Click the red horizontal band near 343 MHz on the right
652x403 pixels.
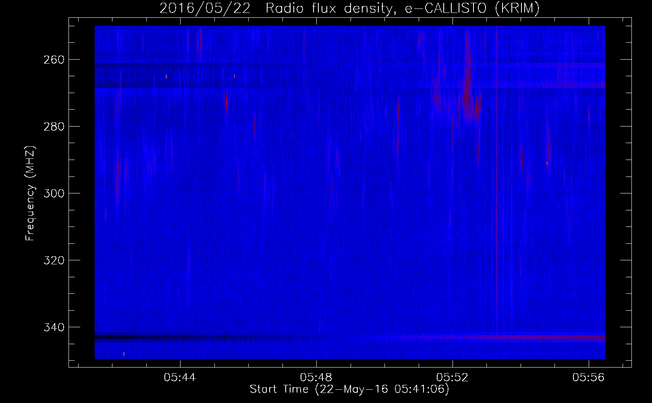click(500, 337)
